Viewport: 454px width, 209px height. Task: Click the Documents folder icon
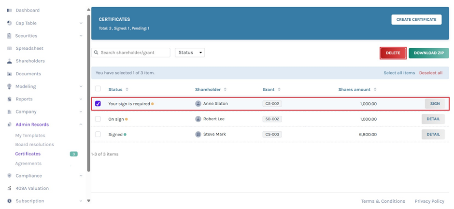click(9, 74)
